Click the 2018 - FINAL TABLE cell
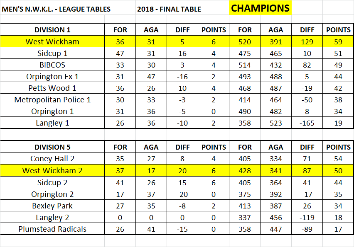This screenshot has height=247, width=354. point(169,9)
